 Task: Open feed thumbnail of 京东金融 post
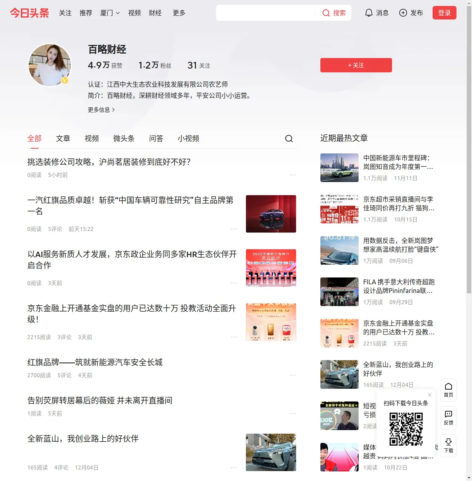coord(271,322)
